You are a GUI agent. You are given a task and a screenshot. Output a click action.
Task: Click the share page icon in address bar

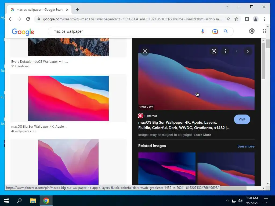click(x=228, y=19)
